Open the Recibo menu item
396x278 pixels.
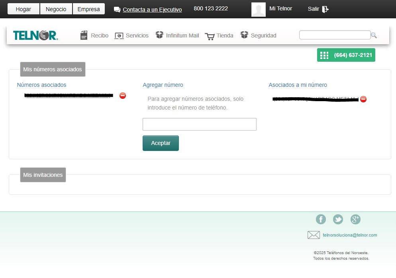click(94, 35)
